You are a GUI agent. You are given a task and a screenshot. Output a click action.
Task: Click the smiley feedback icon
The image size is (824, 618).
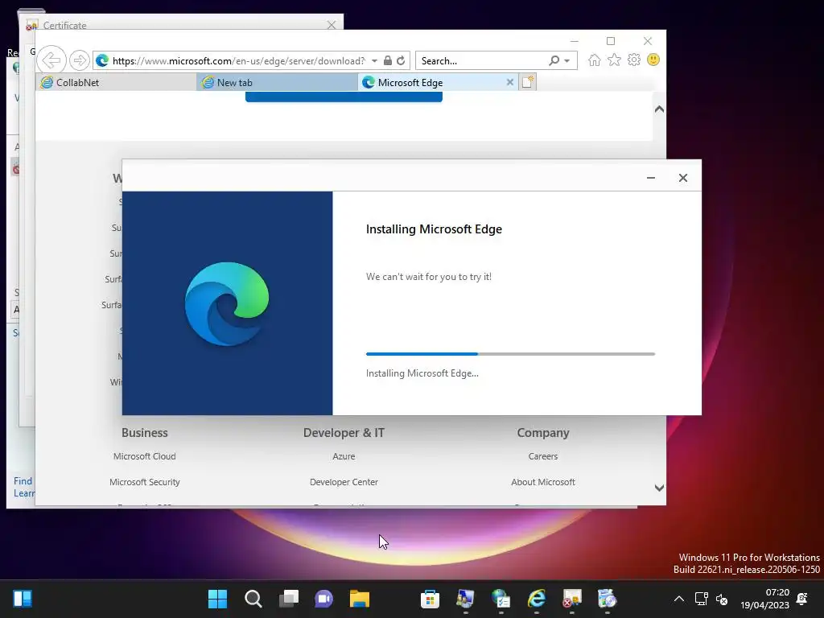click(653, 60)
